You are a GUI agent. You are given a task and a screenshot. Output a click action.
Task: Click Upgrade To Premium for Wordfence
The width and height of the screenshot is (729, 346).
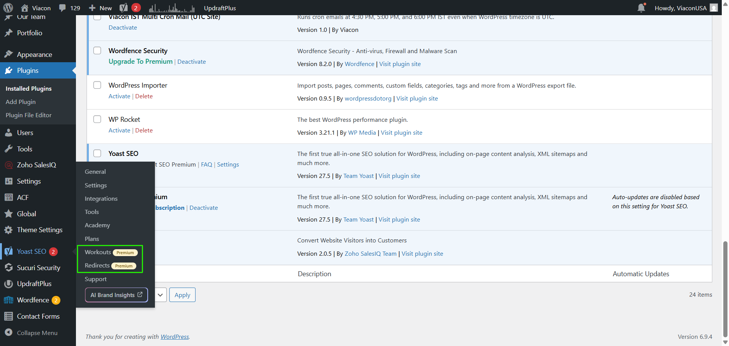(x=140, y=61)
